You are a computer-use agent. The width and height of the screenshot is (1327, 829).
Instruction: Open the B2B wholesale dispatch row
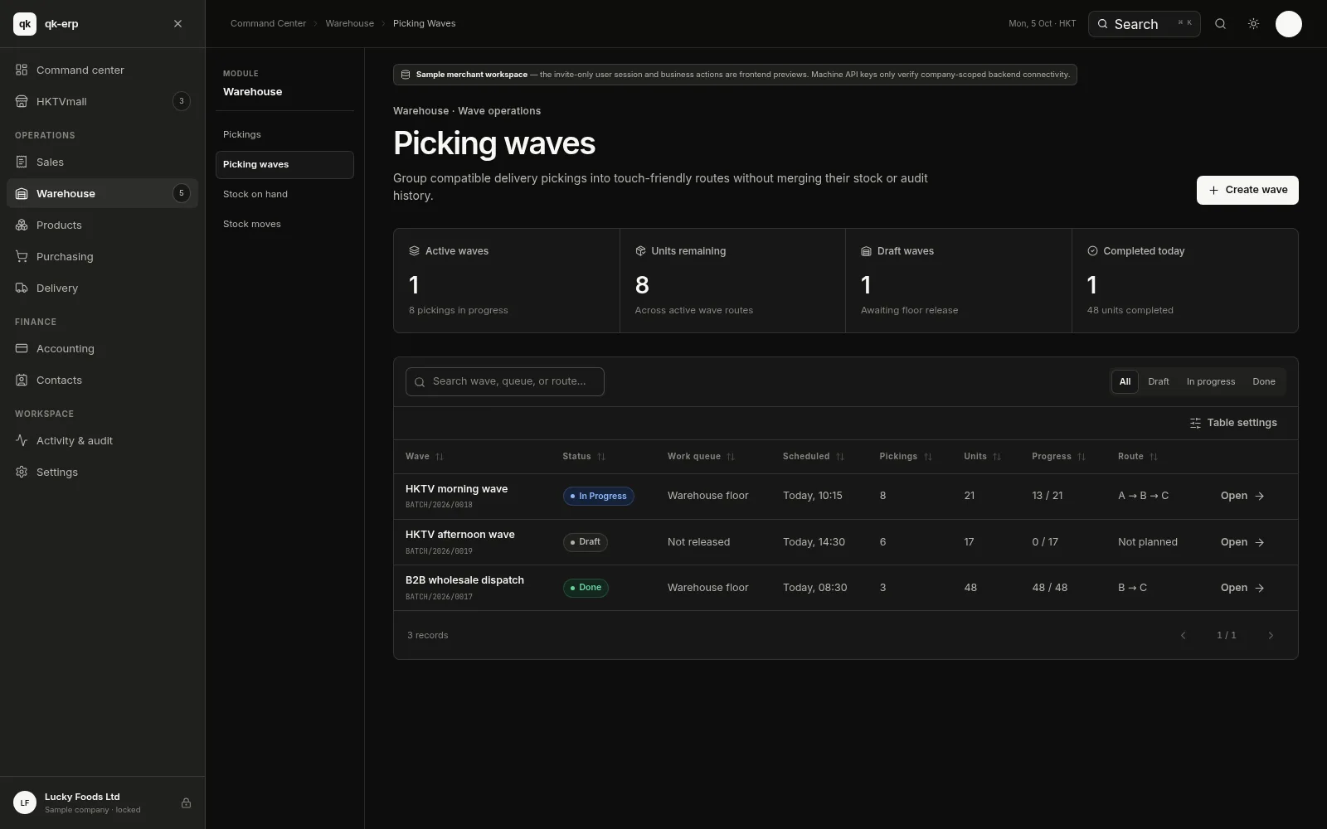[1242, 588]
